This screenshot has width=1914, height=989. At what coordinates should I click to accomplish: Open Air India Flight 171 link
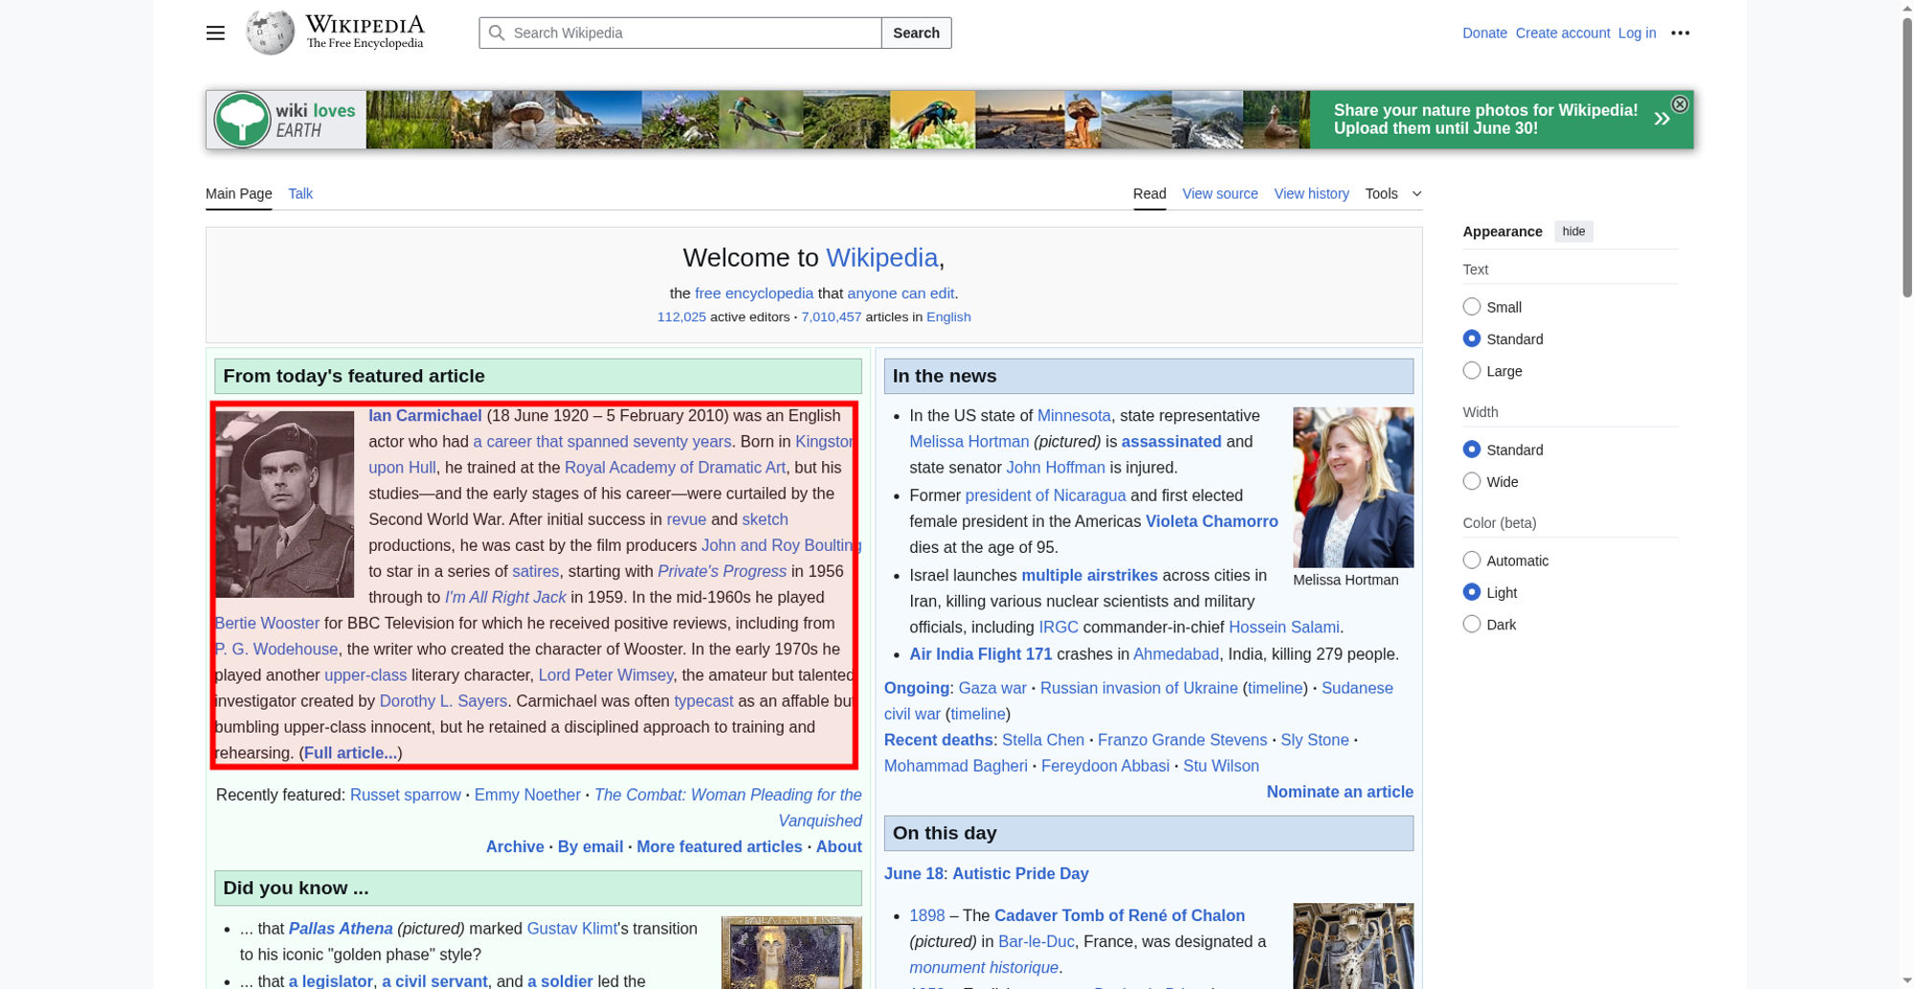[981, 654]
